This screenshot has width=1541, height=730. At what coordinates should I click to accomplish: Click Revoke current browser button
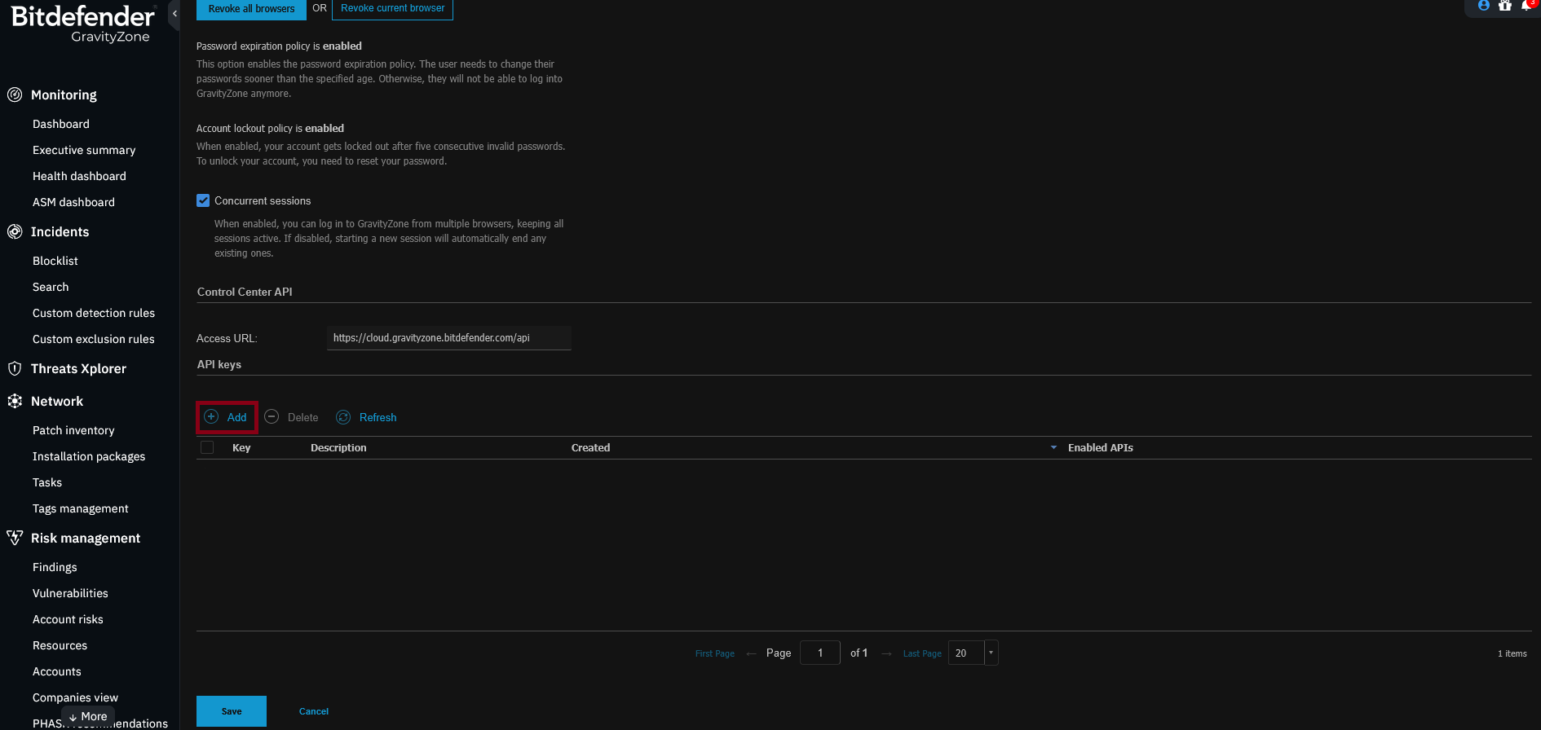392,9
